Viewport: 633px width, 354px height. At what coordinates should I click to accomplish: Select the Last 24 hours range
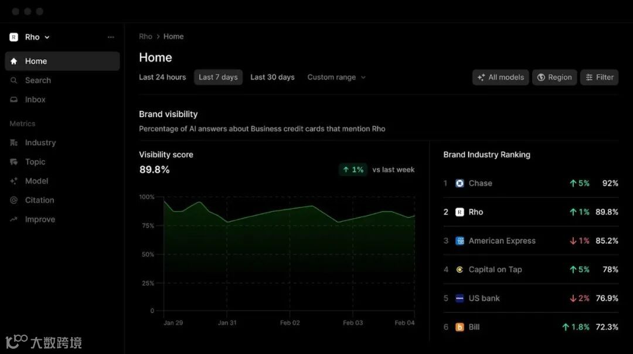(x=162, y=77)
